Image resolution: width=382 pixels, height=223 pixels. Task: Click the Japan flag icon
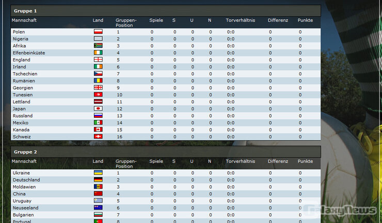click(x=98, y=109)
